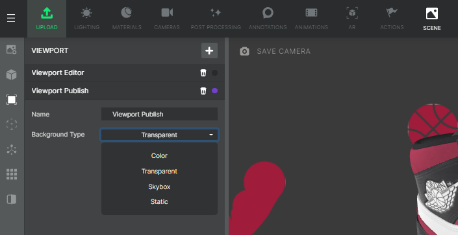
Task: Open Post Processing settings
Action: [216, 19]
